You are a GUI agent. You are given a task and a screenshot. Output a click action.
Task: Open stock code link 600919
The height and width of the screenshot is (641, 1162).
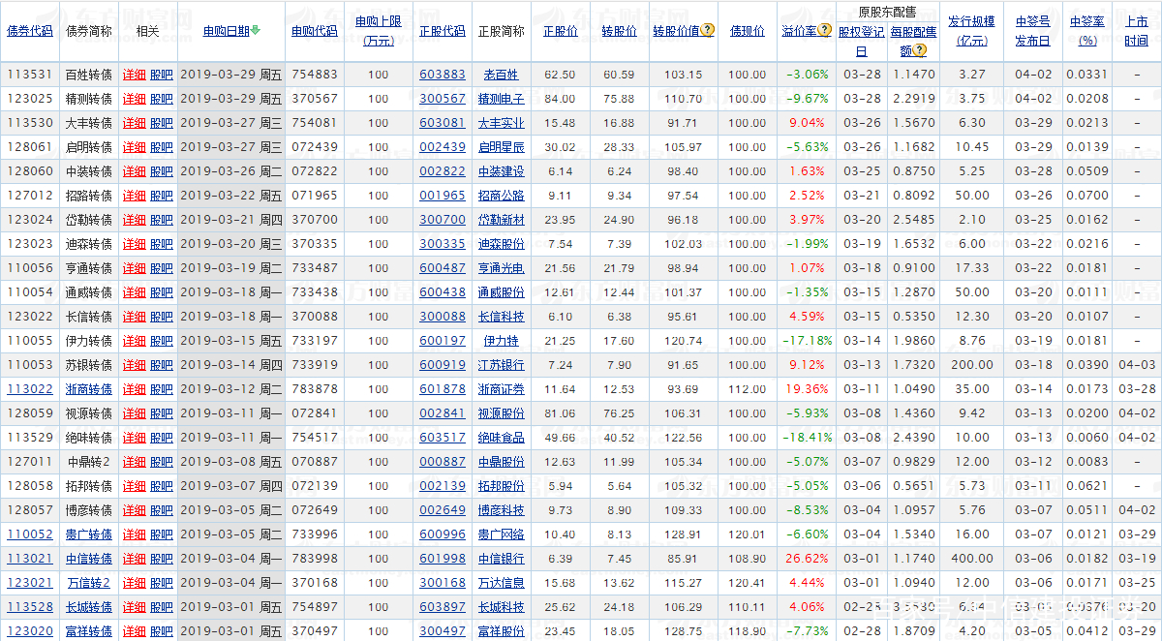[x=443, y=365]
